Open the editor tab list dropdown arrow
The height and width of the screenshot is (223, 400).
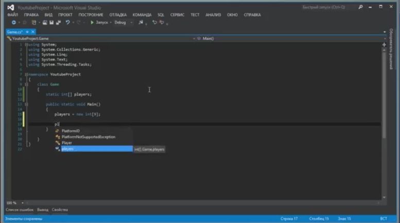pos(385,32)
